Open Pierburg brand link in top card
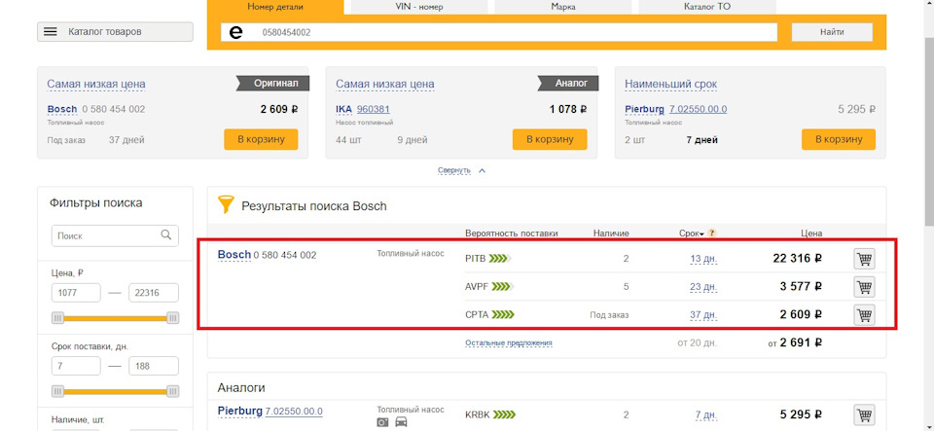 644,110
